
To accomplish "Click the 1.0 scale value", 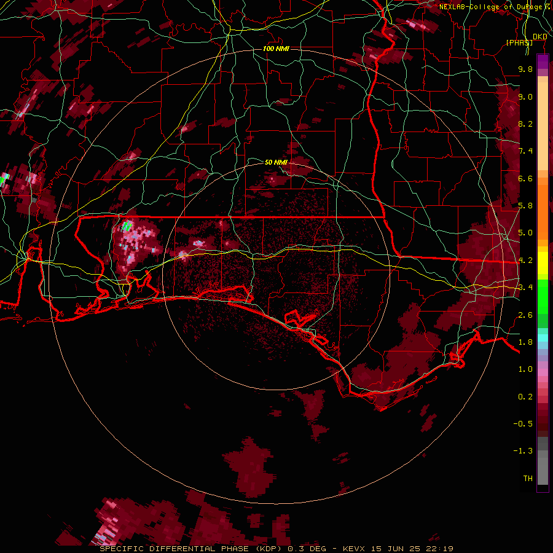I will [525, 369].
